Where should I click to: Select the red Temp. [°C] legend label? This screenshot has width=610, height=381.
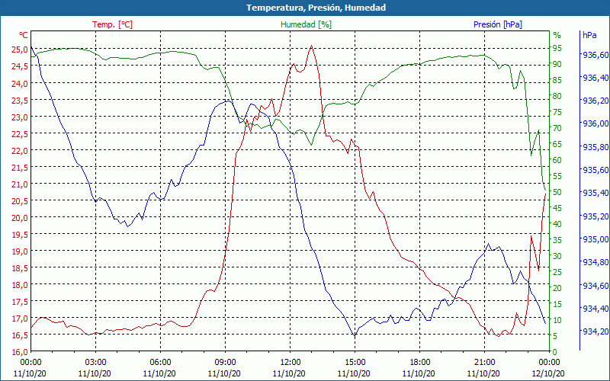(x=112, y=24)
